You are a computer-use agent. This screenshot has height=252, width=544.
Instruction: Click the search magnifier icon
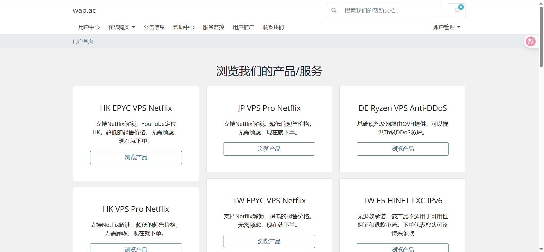334,10
